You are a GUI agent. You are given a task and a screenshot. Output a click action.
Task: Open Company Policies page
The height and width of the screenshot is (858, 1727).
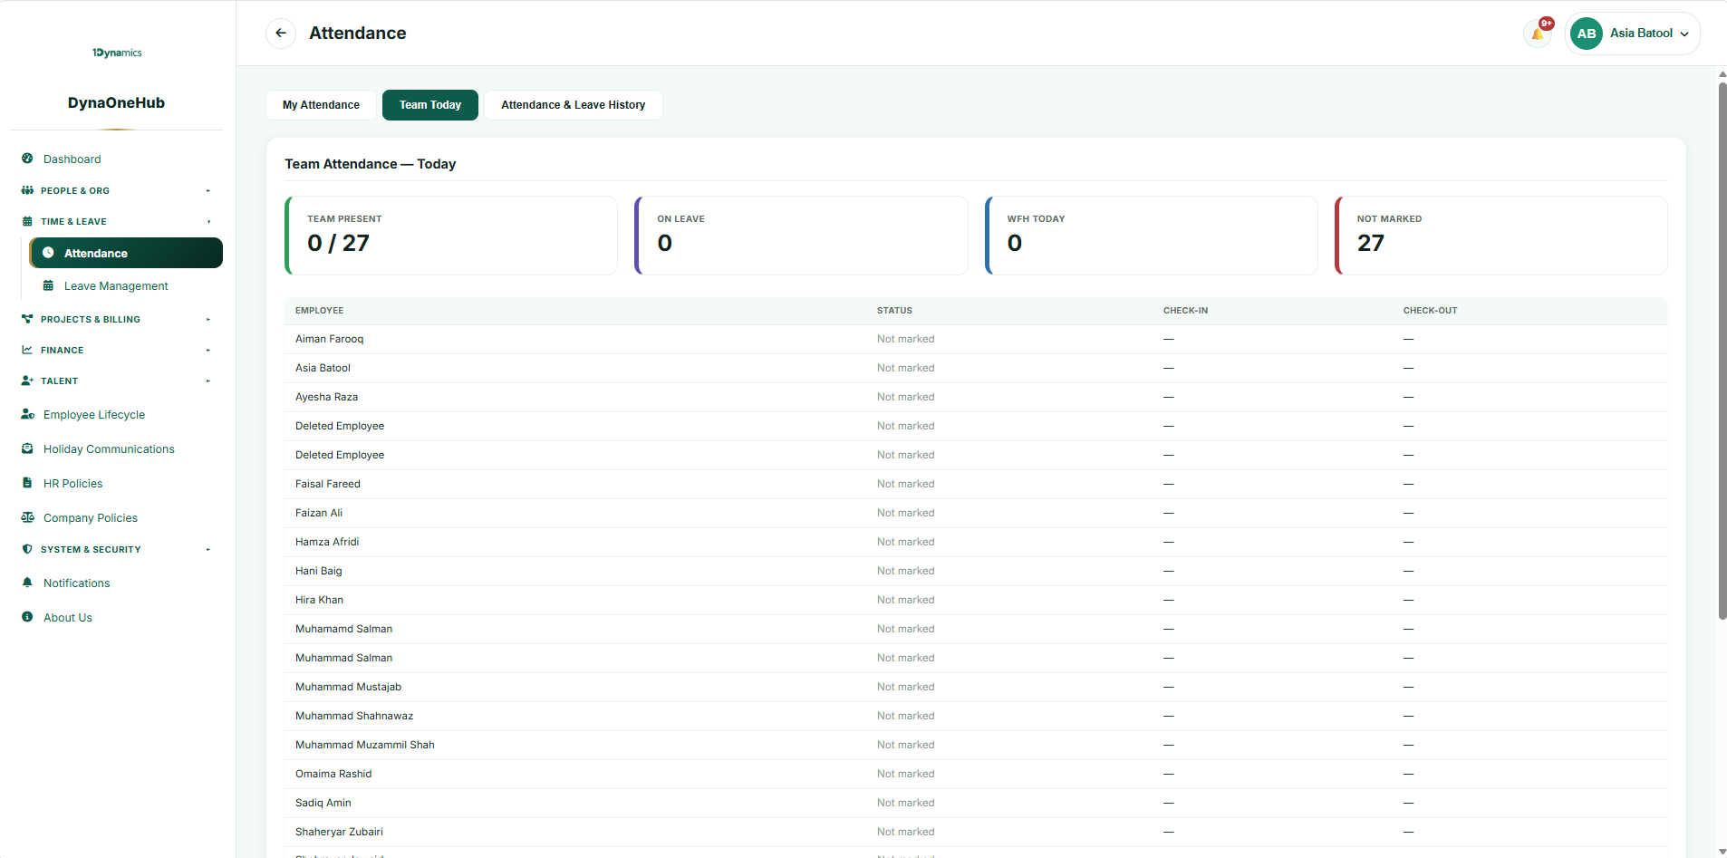pyautogui.click(x=91, y=517)
